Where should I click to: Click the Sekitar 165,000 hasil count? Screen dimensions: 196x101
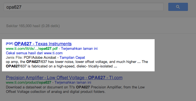[x=23, y=26]
